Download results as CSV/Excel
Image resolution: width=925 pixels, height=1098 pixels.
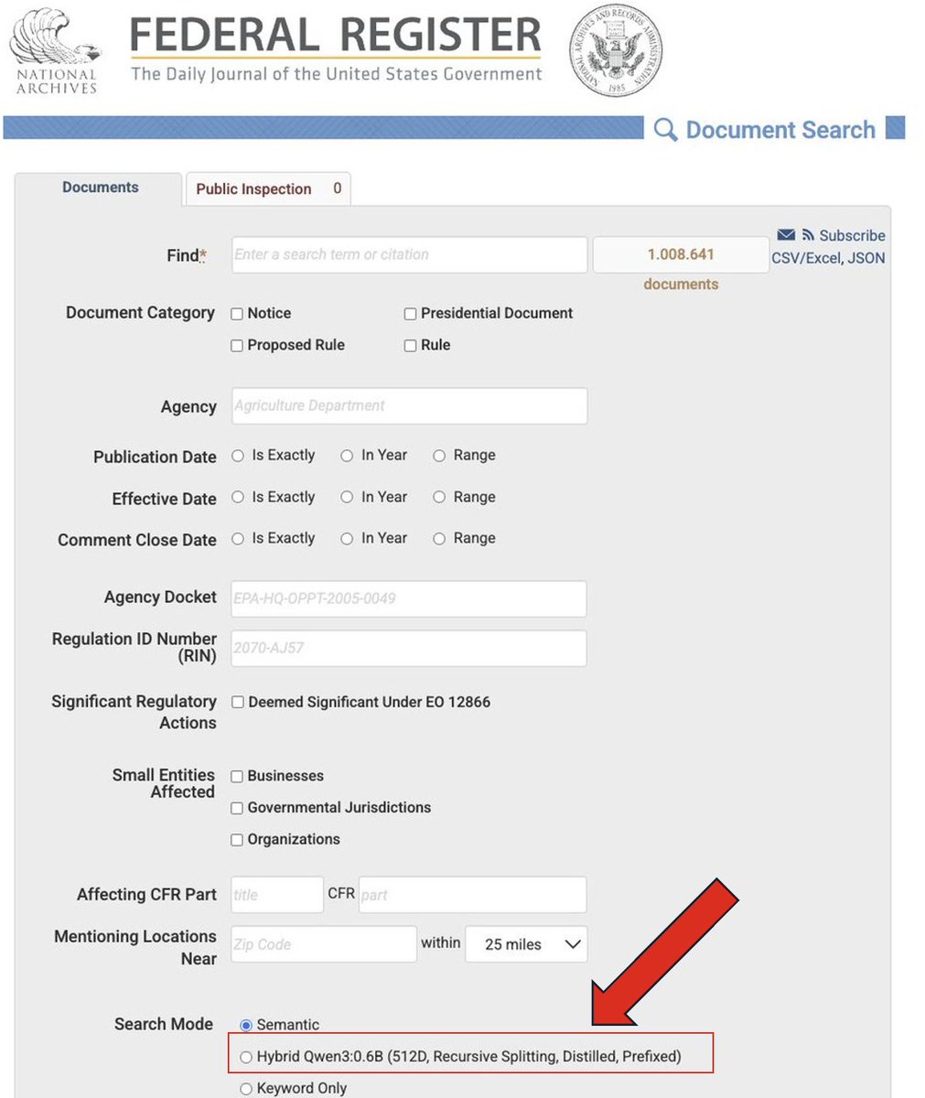pyautogui.click(x=805, y=258)
